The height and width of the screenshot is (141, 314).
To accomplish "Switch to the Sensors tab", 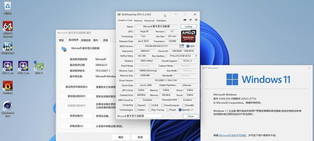I will tap(138, 20).
